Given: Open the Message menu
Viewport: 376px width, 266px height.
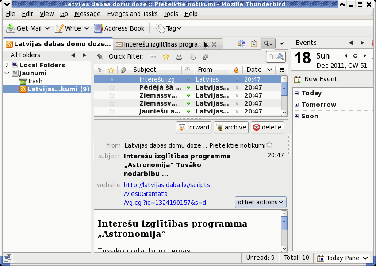Looking at the screenshot, I should coord(88,14).
